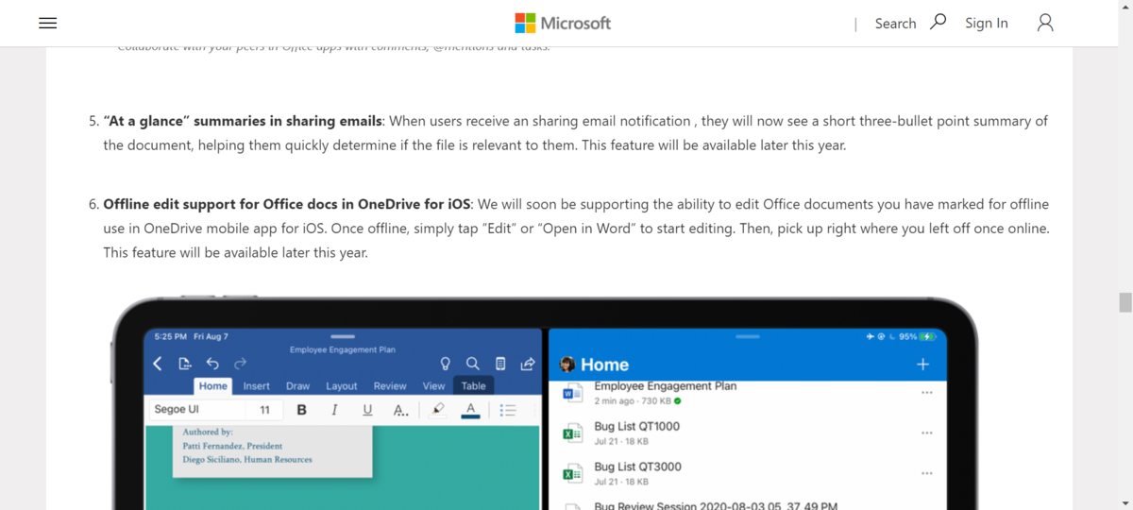Apply the bulleted list button
This screenshot has width=1133, height=510.
[508, 410]
